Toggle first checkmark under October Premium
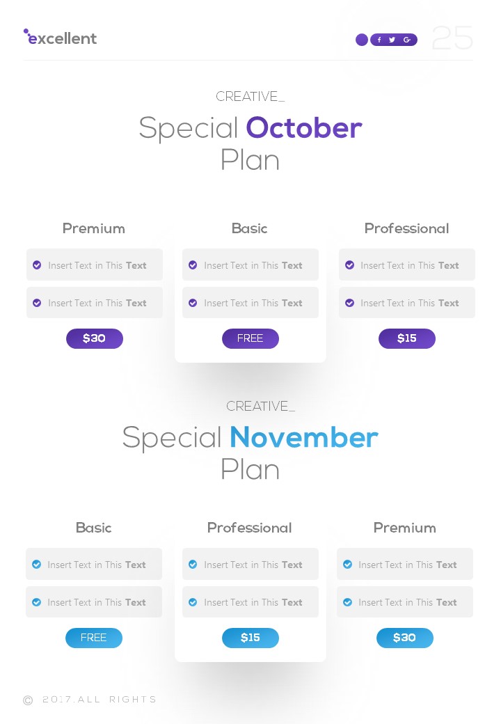 pos(37,265)
